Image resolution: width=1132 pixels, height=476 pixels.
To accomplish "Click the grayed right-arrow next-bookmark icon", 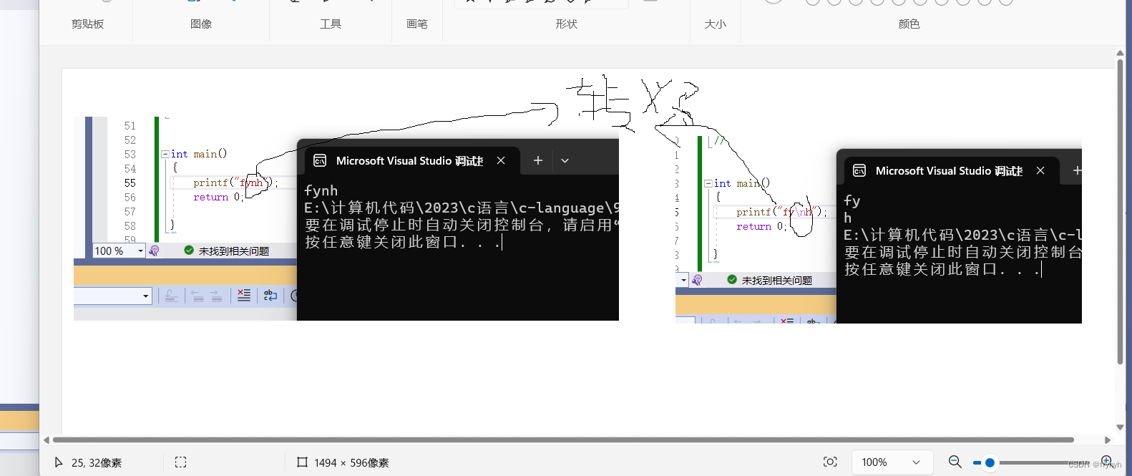I will click(216, 295).
